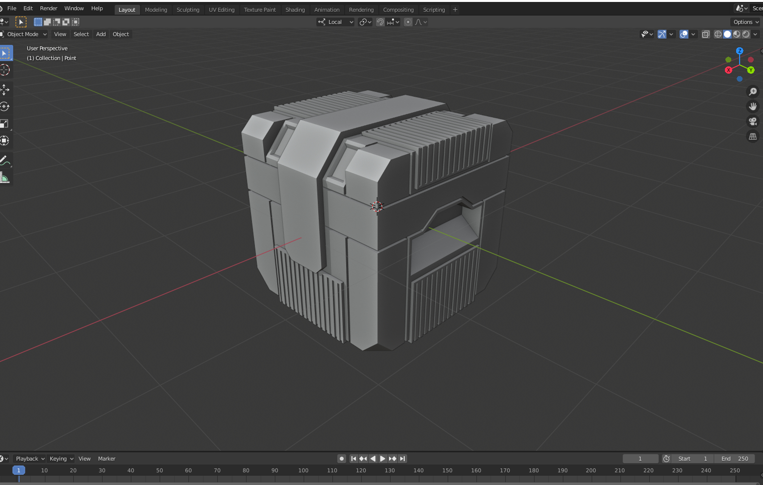Activate the Annotate tool

tap(5, 160)
